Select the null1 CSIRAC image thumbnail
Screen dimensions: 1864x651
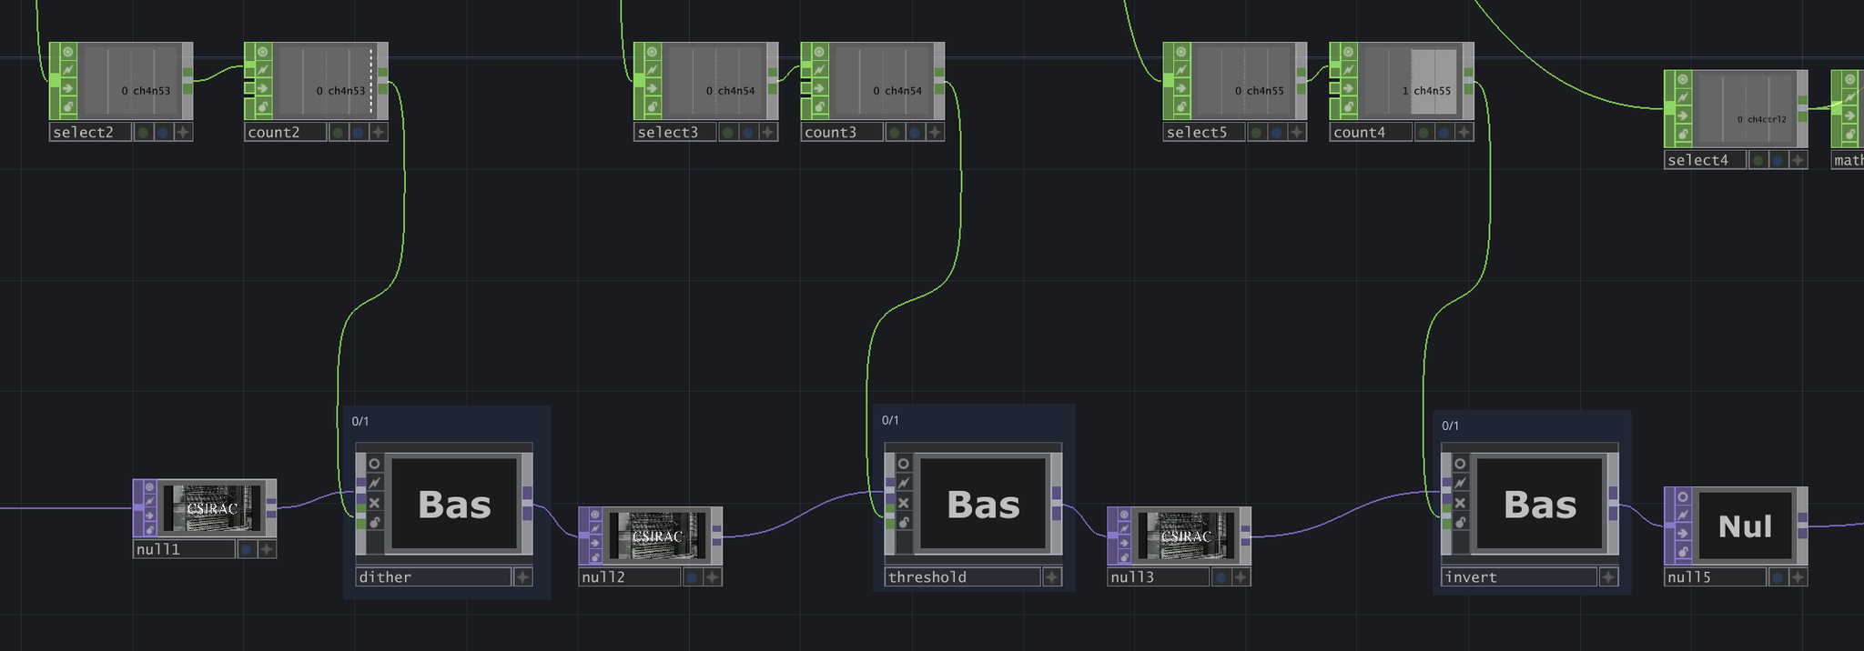click(212, 508)
